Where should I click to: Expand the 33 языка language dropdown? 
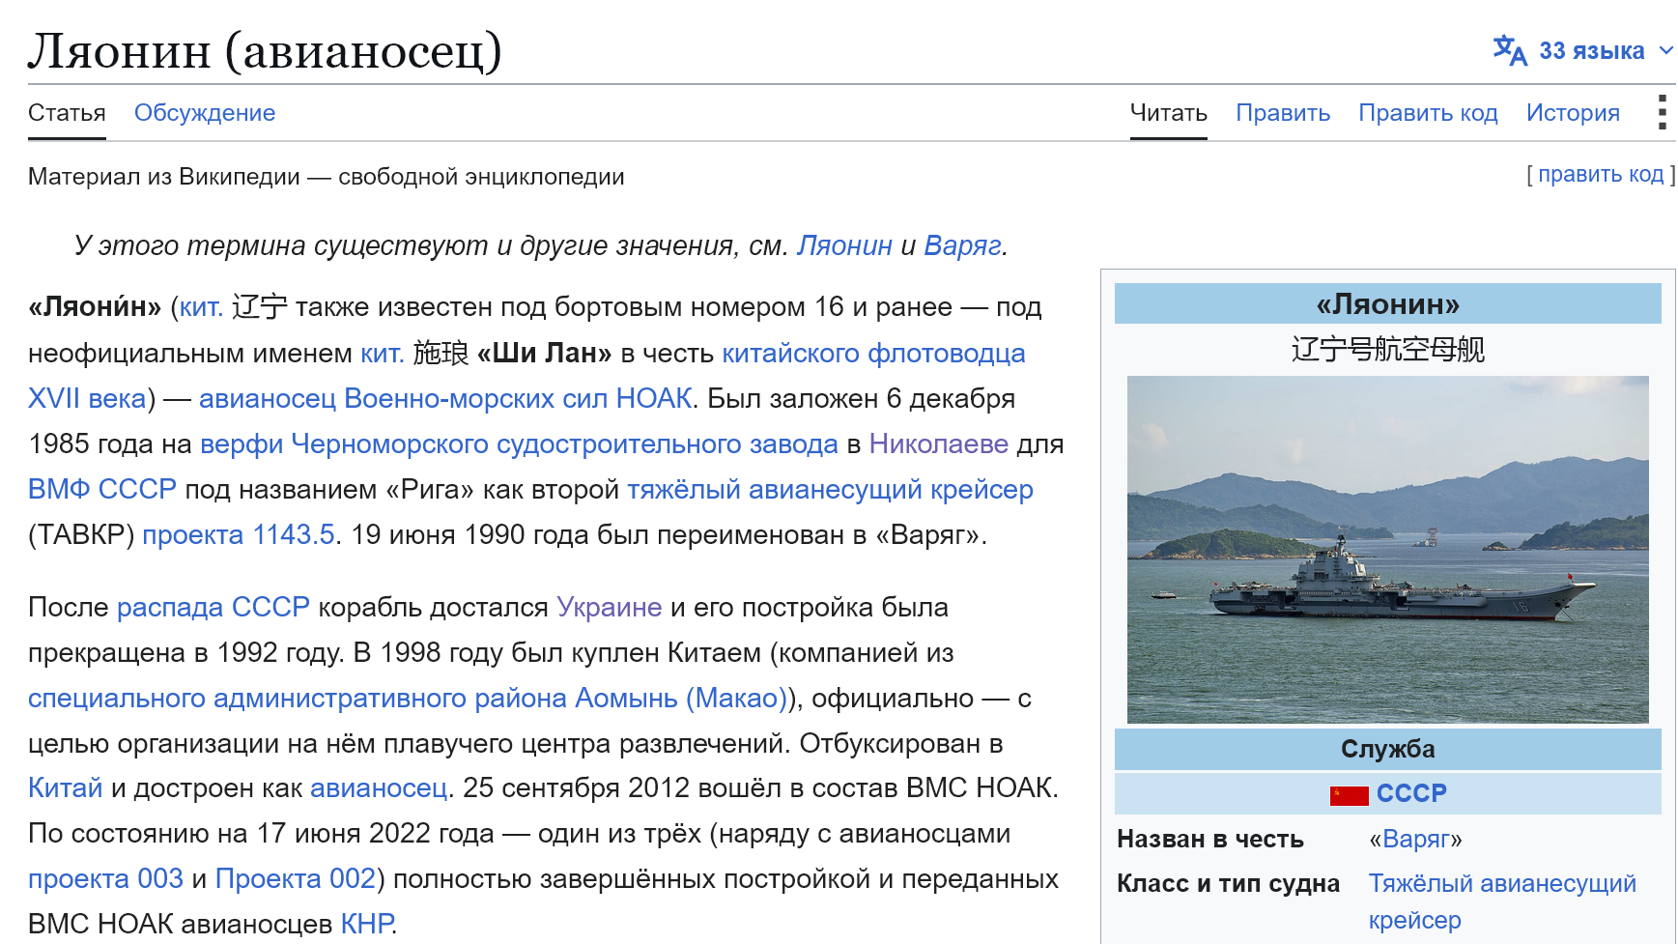tap(1584, 50)
